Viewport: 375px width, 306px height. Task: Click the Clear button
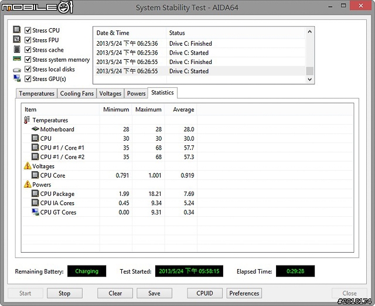[115, 293]
